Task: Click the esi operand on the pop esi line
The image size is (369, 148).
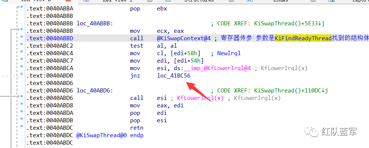Action: pyautogui.click(x=162, y=120)
